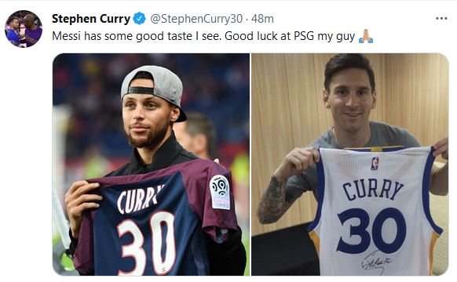Click the grey backwards cap in the left photo

click(x=154, y=89)
